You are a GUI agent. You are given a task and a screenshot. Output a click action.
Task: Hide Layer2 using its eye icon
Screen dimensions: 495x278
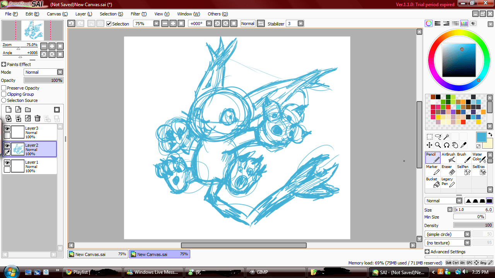7,146
